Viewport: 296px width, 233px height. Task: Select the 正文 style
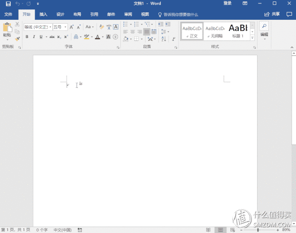pos(192,31)
